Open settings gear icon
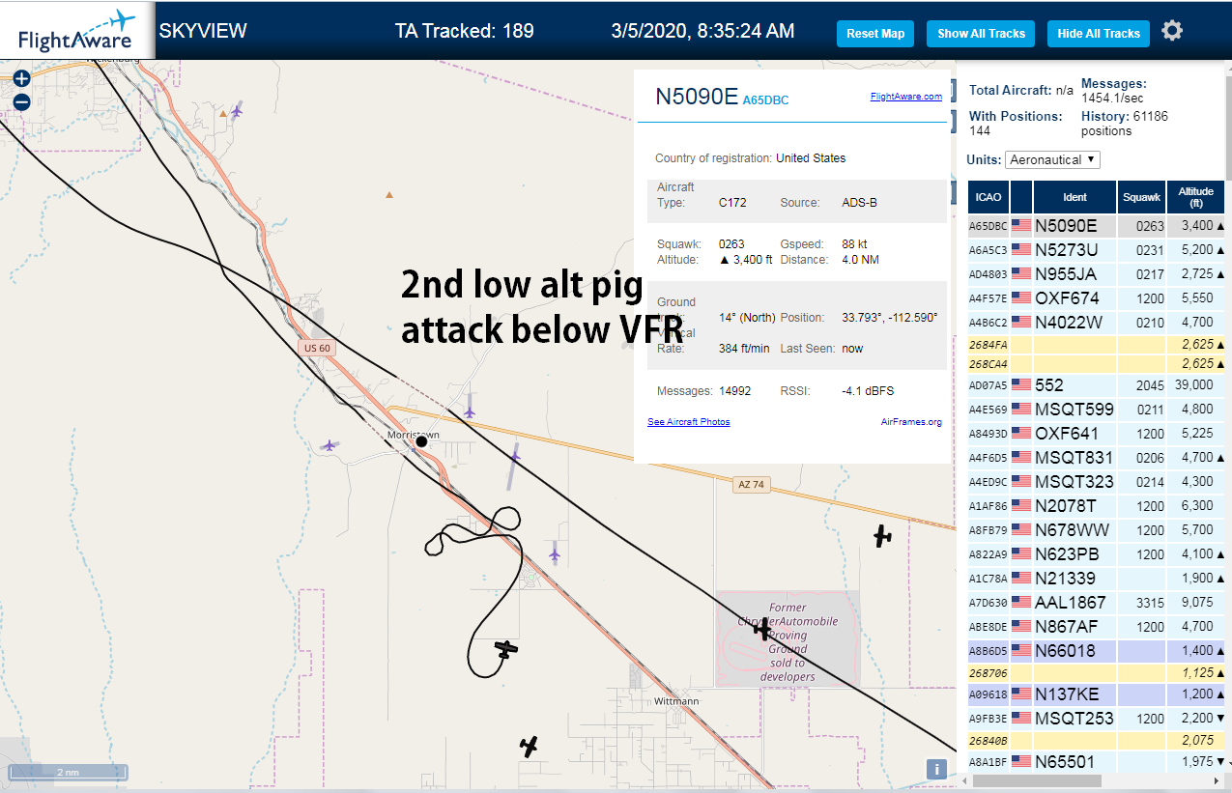 tap(1172, 31)
